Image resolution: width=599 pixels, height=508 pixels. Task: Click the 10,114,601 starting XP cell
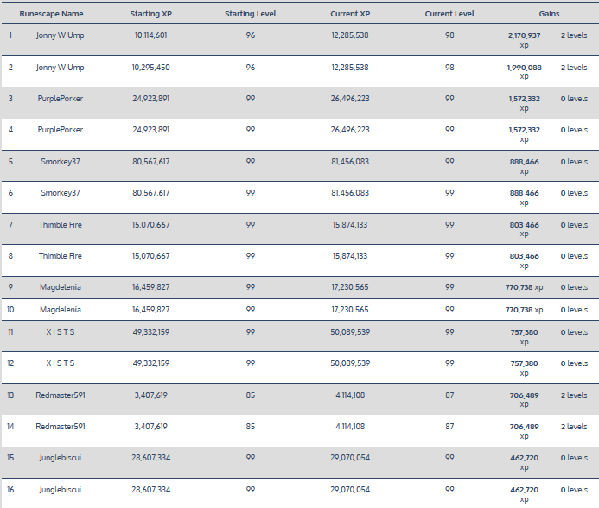151,35
